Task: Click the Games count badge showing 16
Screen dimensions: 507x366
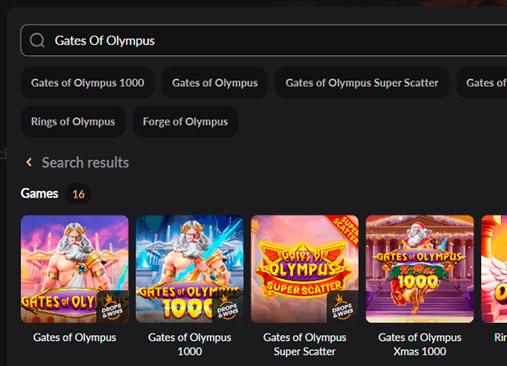Action: click(x=78, y=194)
